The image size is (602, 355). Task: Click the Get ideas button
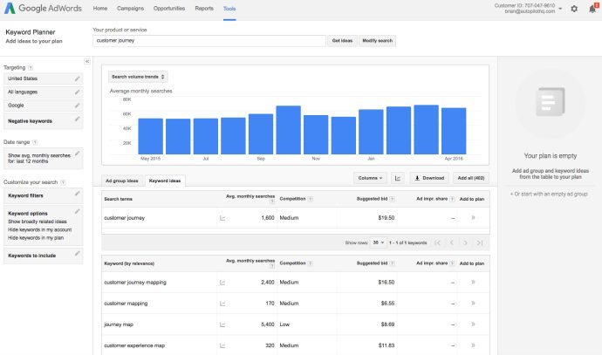(342, 41)
